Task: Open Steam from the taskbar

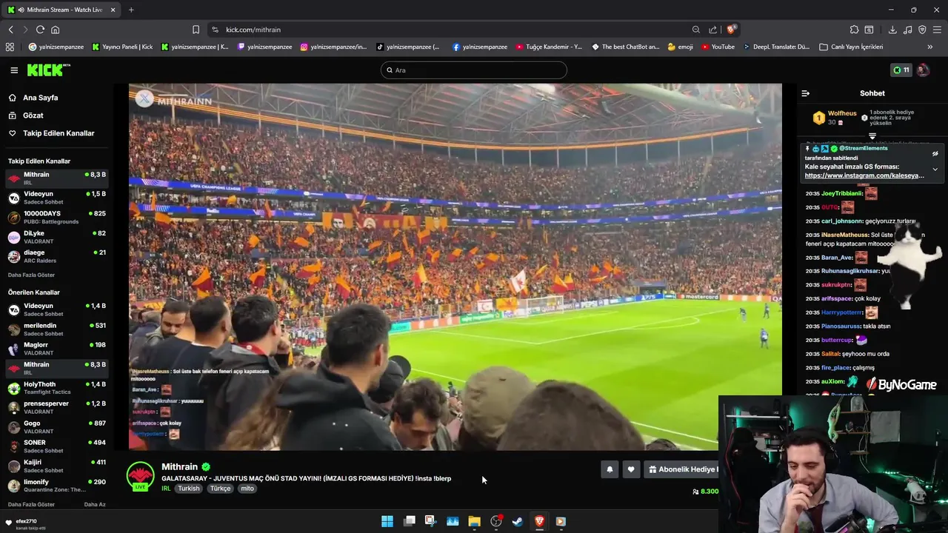Action: [518, 521]
